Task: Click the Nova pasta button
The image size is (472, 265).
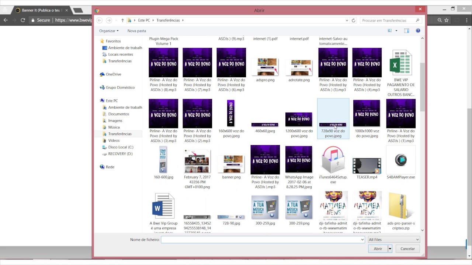Action: (137, 31)
